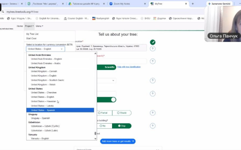Open a new browser tab with plus
The image size is (241, 150).
coord(193,4)
